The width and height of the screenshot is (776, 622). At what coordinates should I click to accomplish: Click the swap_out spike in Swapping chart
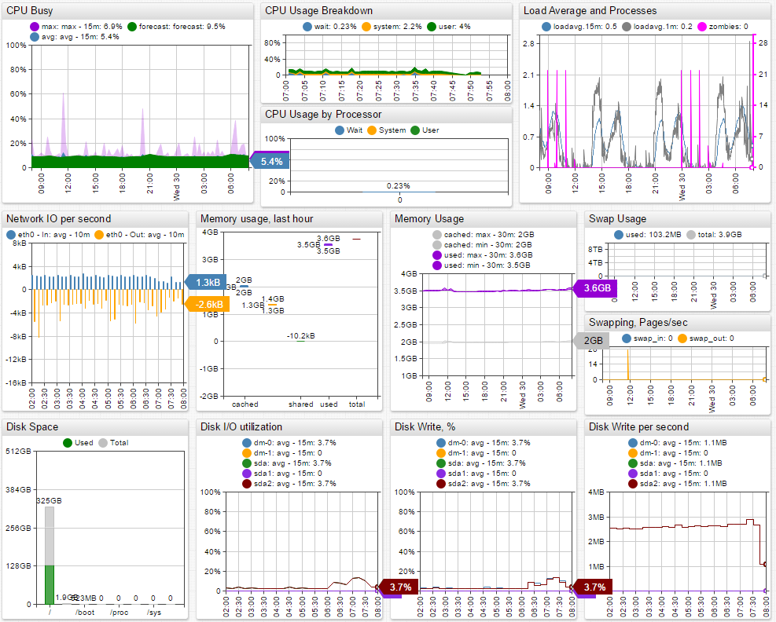(x=628, y=365)
